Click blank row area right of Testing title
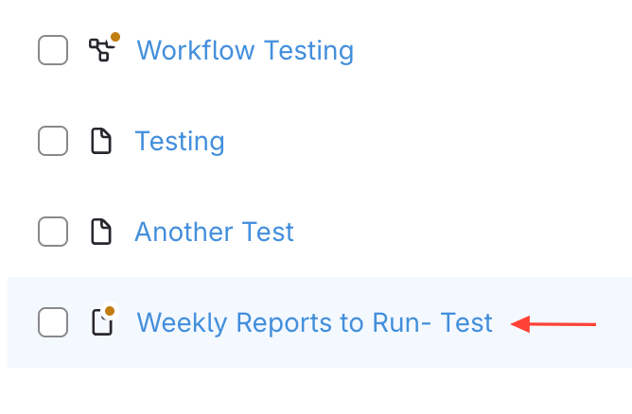The width and height of the screenshot is (632, 414). click(426, 142)
